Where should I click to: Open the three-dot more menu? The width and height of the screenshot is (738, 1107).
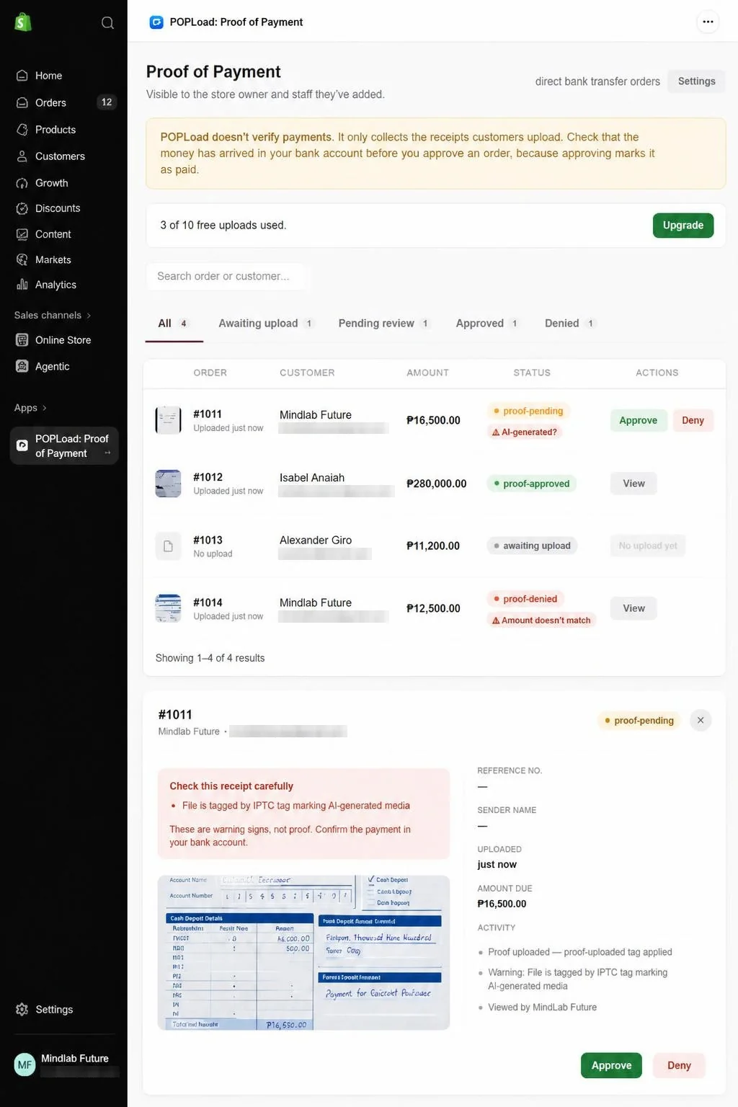(708, 22)
